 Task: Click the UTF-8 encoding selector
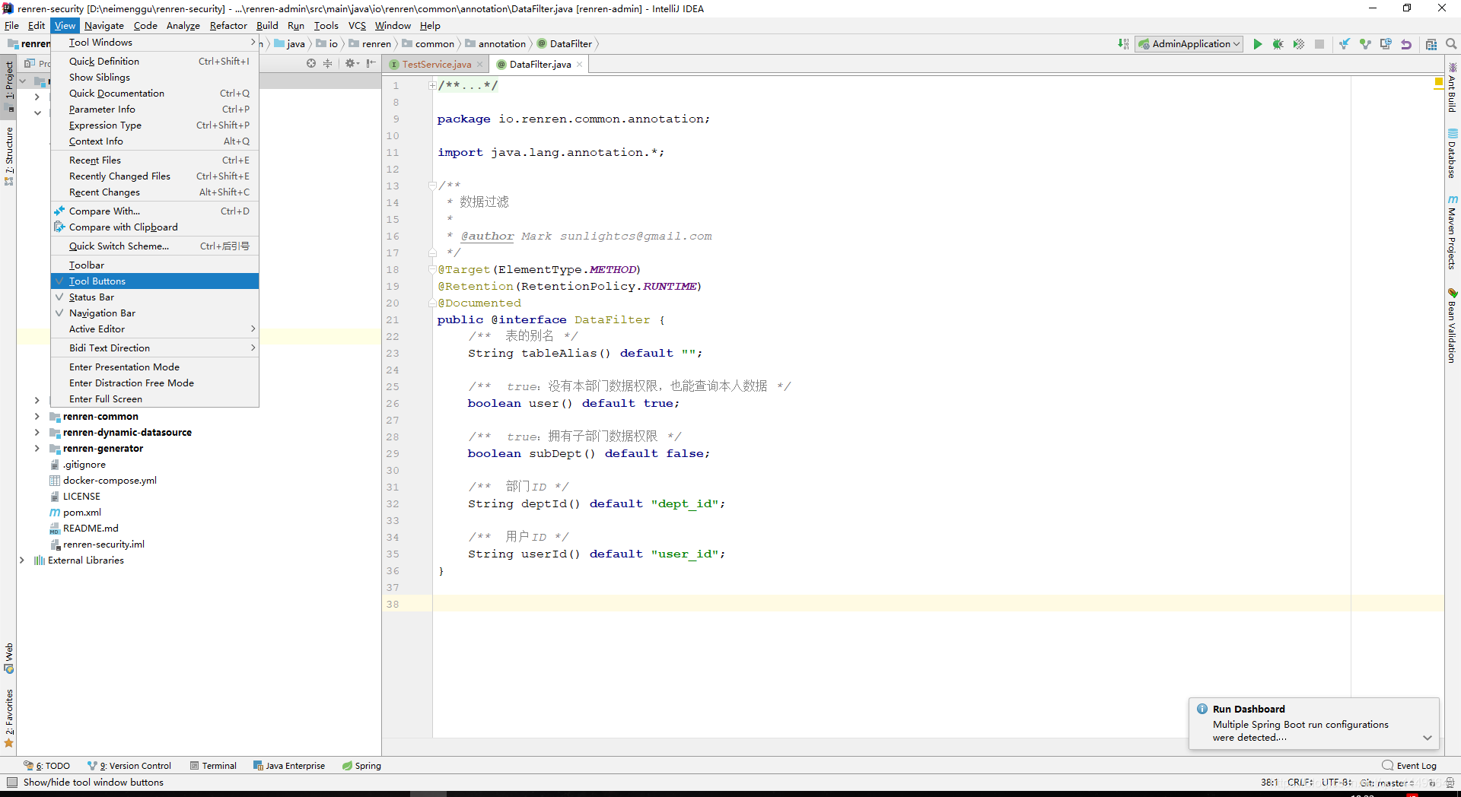click(x=1336, y=782)
